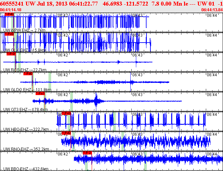Viewport: 223px width, 171px height.
Task: Click the 06:43 tick label on GLK trace
Action: click(x=137, y=35)
